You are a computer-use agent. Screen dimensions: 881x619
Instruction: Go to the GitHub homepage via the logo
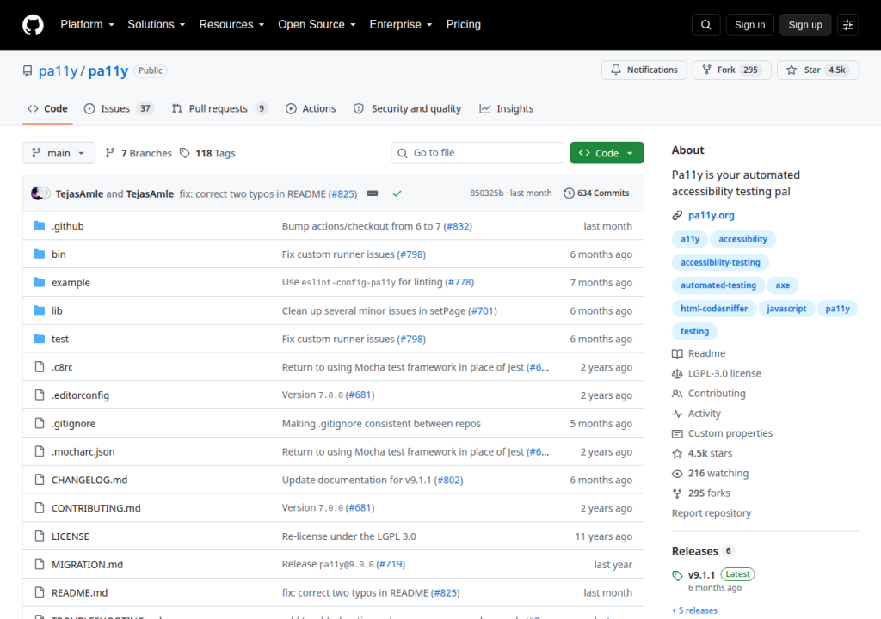(x=33, y=25)
